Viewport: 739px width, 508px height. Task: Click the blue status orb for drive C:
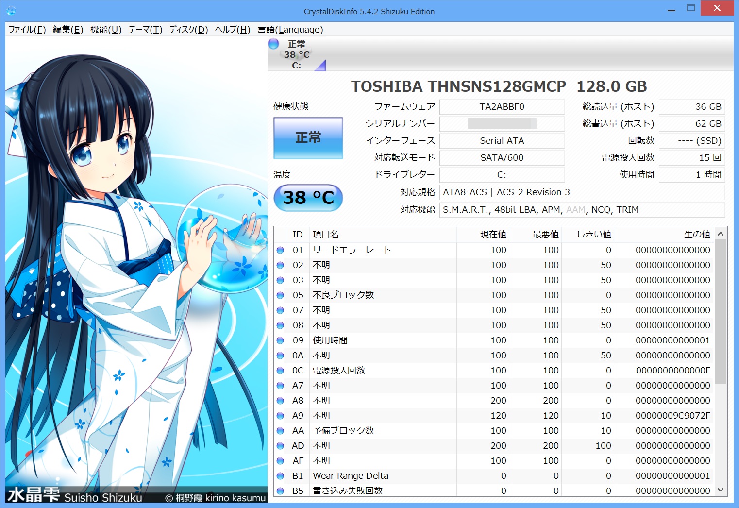point(273,44)
